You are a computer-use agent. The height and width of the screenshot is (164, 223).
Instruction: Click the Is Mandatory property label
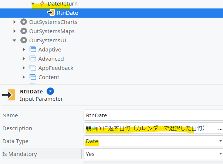click(x=20, y=154)
